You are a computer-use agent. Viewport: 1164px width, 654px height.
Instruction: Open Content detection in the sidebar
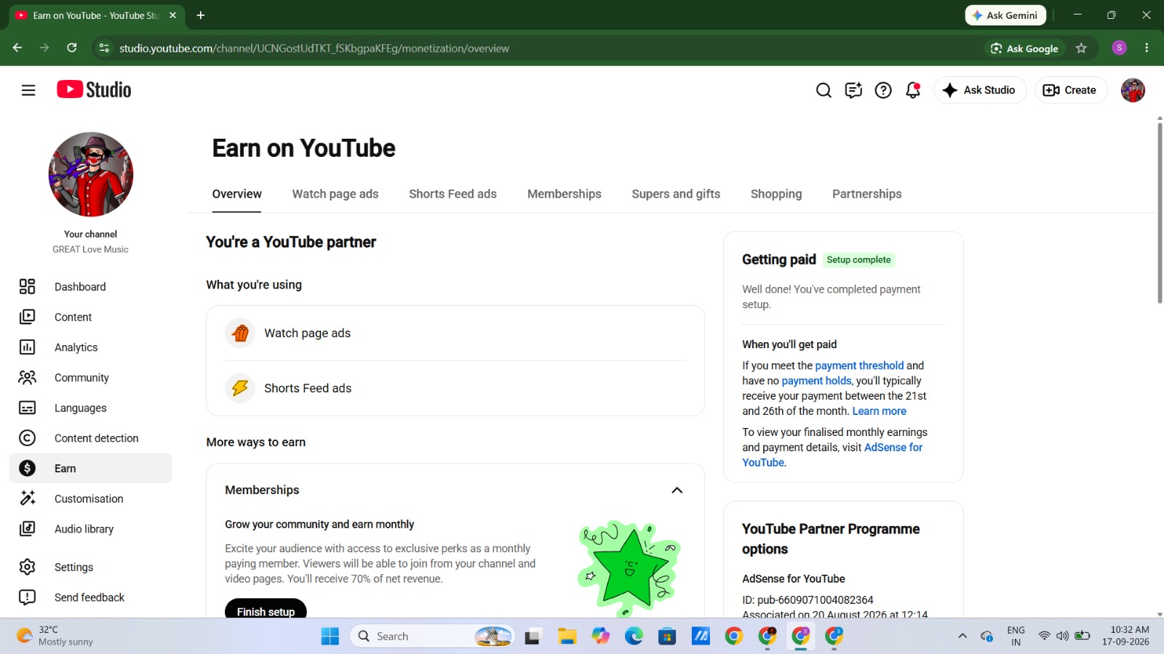pyautogui.click(x=91, y=438)
